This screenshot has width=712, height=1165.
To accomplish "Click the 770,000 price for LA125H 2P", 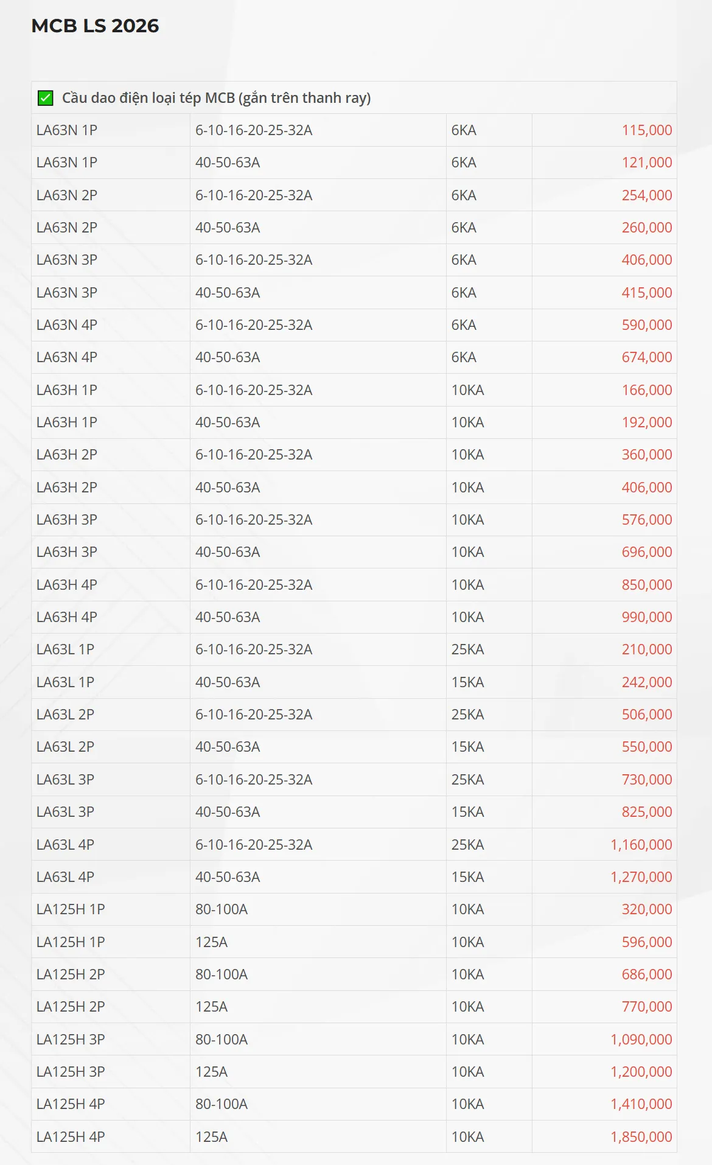I will (646, 1007).
